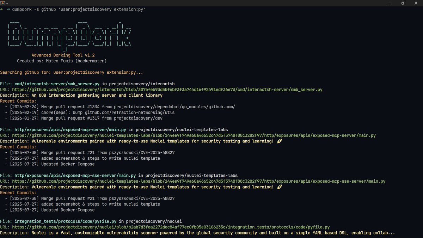Click 'Created by: Mateo Fumis (hackermater)' line

pos(62,61)
